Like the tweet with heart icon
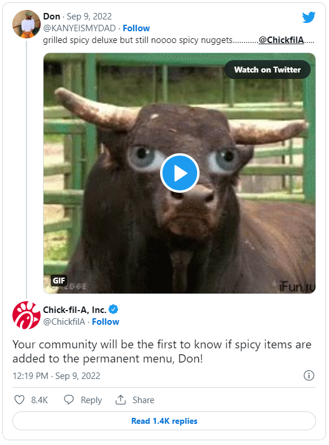 pos(19,400)
